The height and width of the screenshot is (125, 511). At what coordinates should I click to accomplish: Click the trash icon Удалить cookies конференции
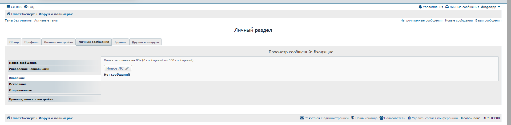coord(409,118)
